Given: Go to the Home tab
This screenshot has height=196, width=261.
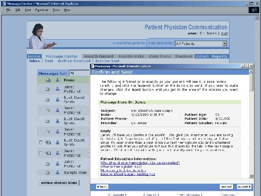Looking at the screenshot, I should (x=34, y=56).
